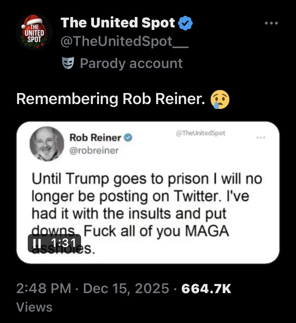Click the 2:48 PM · Dec 15, 2025 timestamp
This screenshot has width=296, height=323.
click(x=92, y=289)
